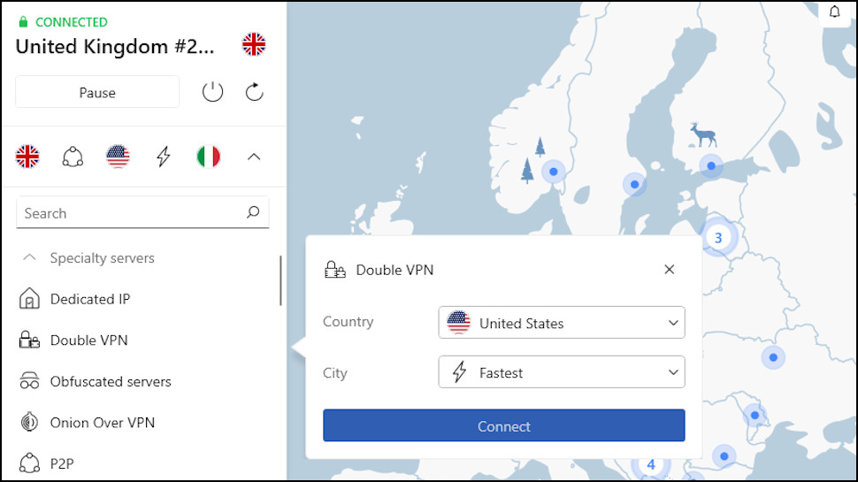Click in the Search field
This screenshot has height=482, width=858.
(142, 213)
